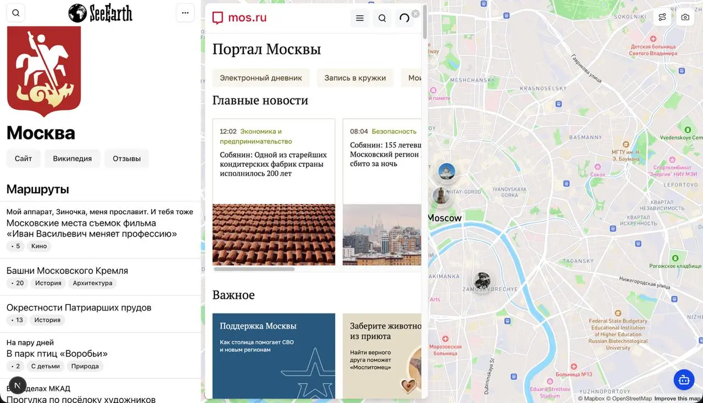Open the Безопасность category link
Screen dimensions: 703x403
click(x=394, y=131)
